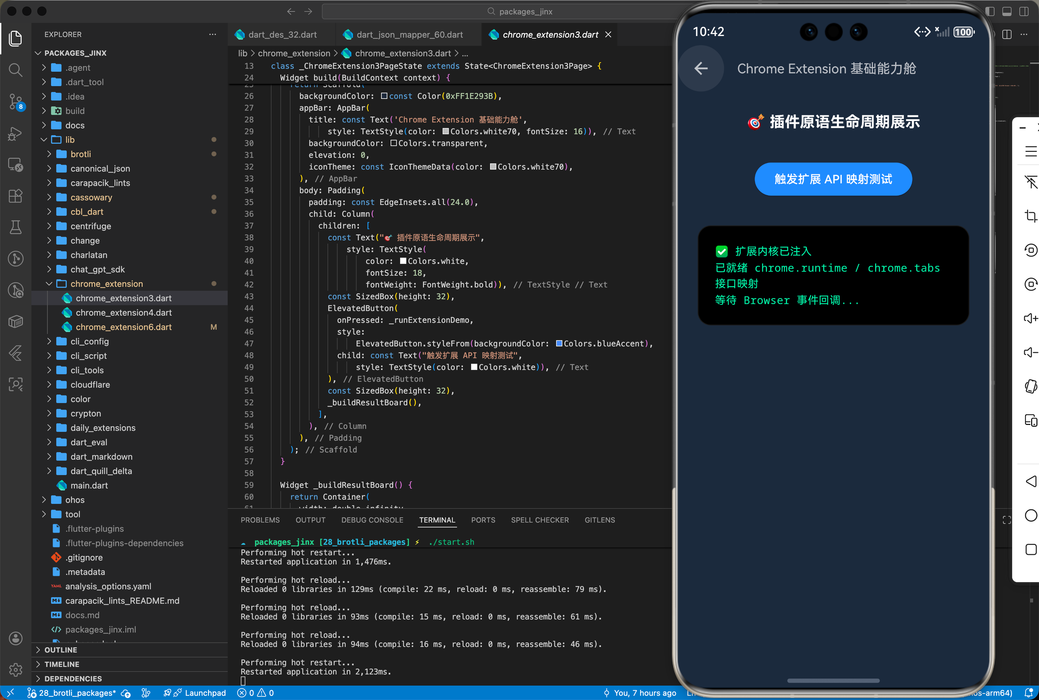The image size is (1039, 700).
Task: Tap the 触发扩展 API 映射测试 button
Action: coord(833,179)
